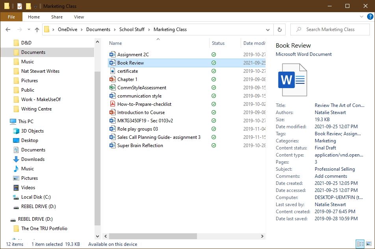Open the Marketing Class breadcrumb
Image resolution: width=375 pixels, height=249 pixels.
[170, 29]
